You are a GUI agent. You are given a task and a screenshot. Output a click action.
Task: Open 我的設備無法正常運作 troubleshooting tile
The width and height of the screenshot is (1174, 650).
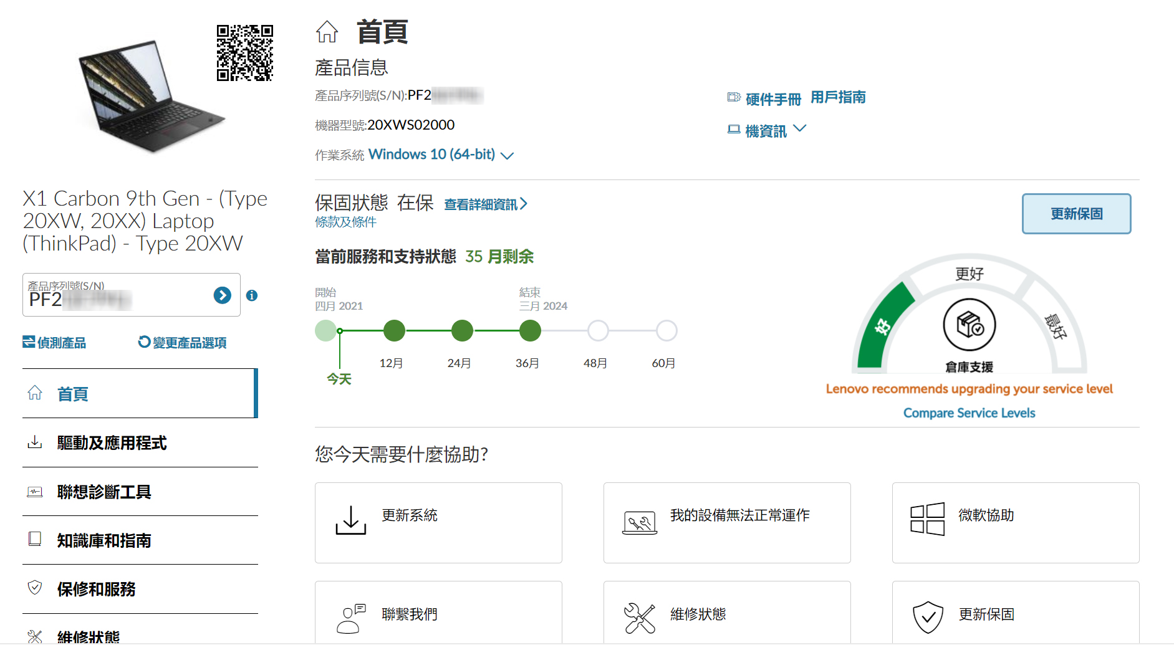726,522
